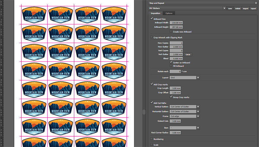Enable Crop Artwork with Clipping Mark

click(x=151, y=37)
